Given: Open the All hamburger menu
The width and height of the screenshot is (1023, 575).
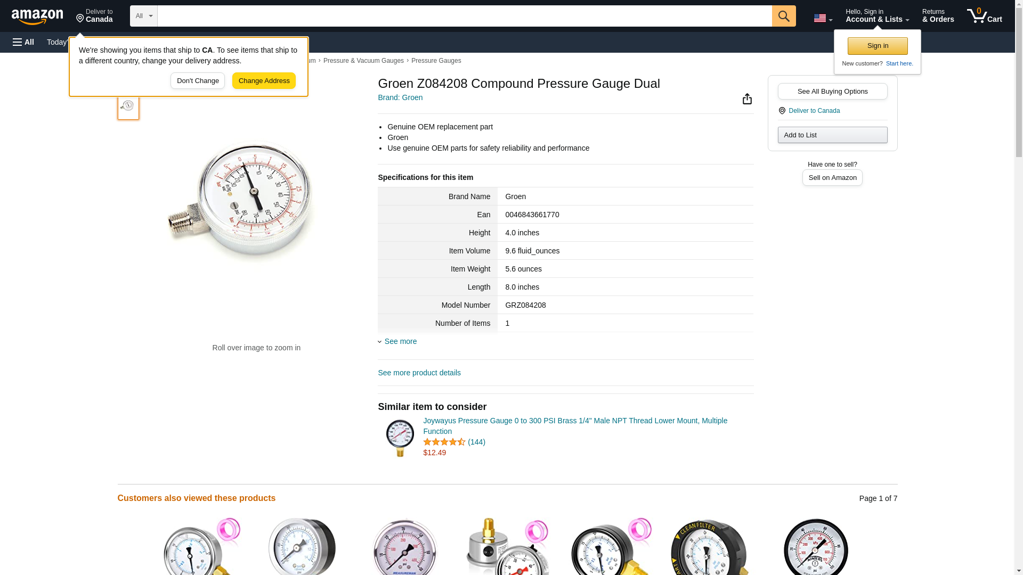Looking at the screenshot, I should (23, 42).
